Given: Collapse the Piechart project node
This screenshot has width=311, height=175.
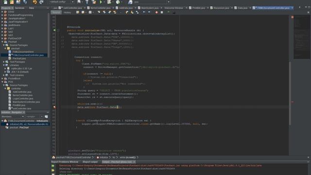Looking at the screenshot, I should (x=2, y=42).
